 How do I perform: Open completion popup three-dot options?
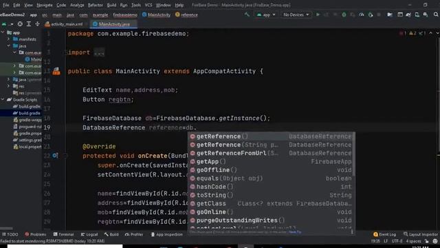pos(352,232)
